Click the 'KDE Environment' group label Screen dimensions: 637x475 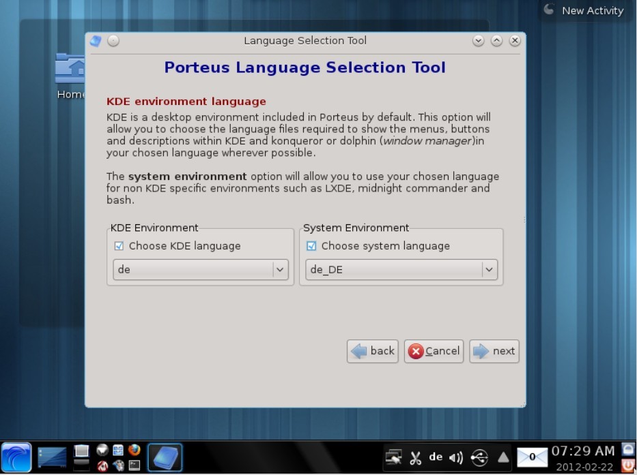point(154,228)
